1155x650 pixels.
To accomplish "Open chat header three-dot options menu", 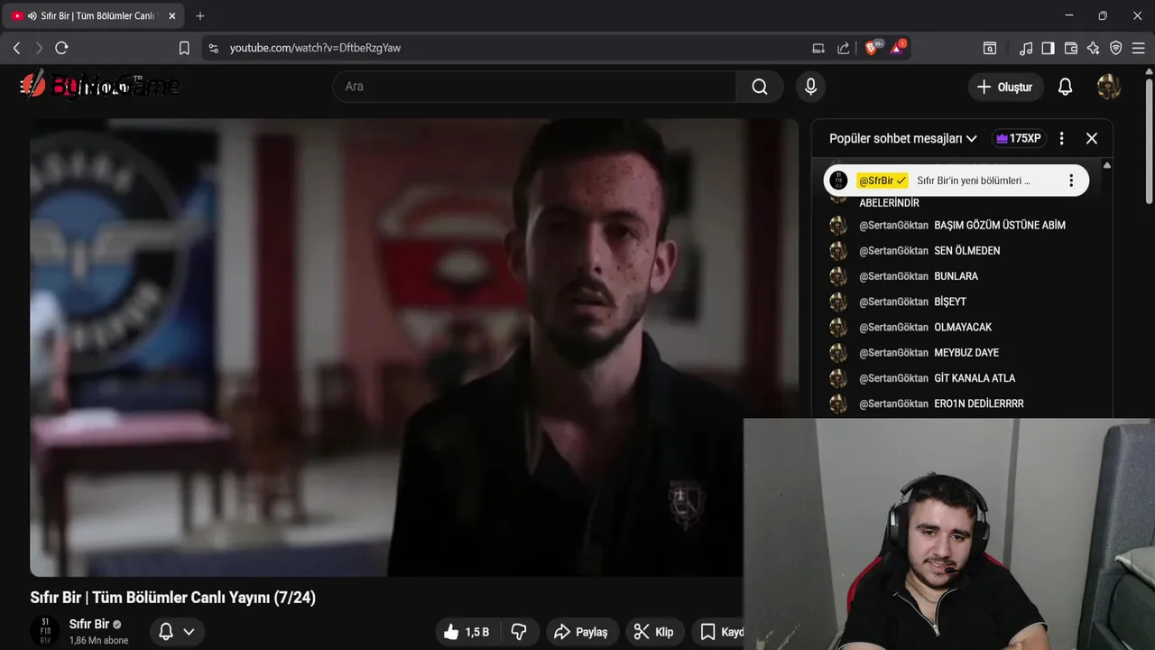I will (x=1061, y=138).
